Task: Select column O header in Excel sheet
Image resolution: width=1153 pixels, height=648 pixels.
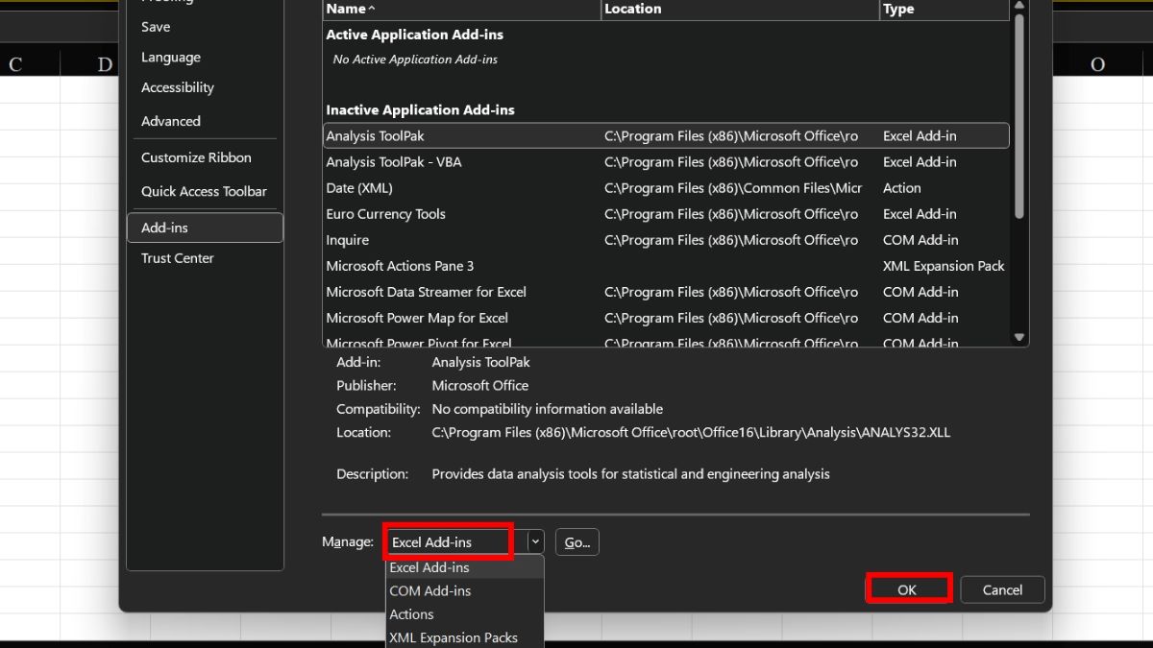Action: 1097,64
